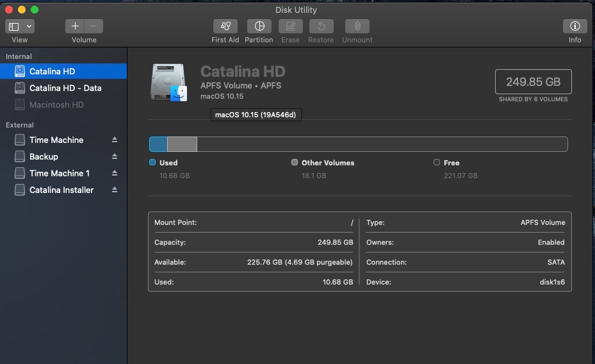Click Time Machine 1 disk icon
595x364 pixels.
pos(20,173)
